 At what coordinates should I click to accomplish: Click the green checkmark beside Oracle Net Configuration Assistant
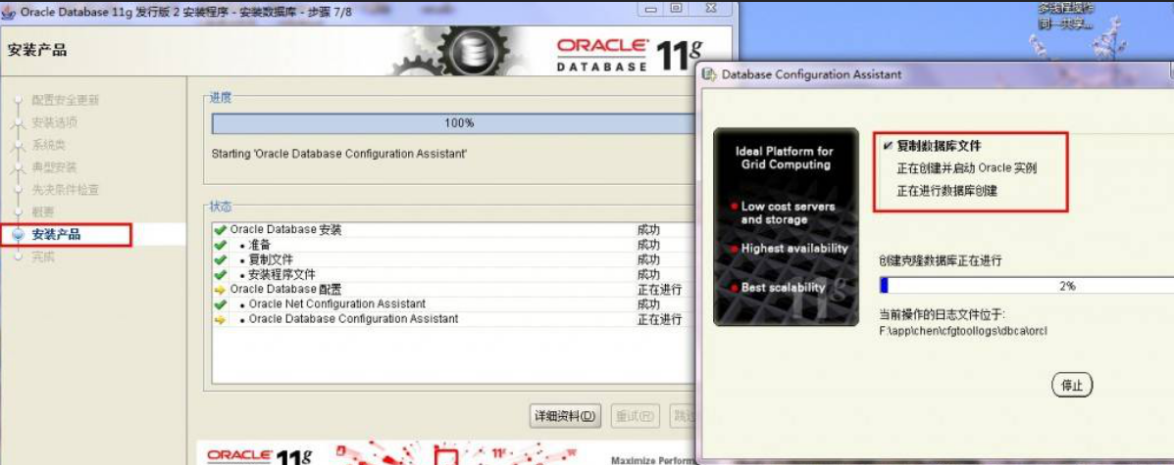click(220, 304)
